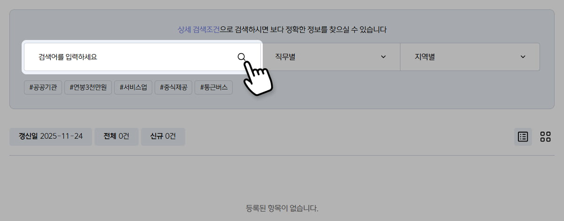Open the 상세 검색조건 link
The width and height of the screenshot is (564, 221).
tap(199, 30)
